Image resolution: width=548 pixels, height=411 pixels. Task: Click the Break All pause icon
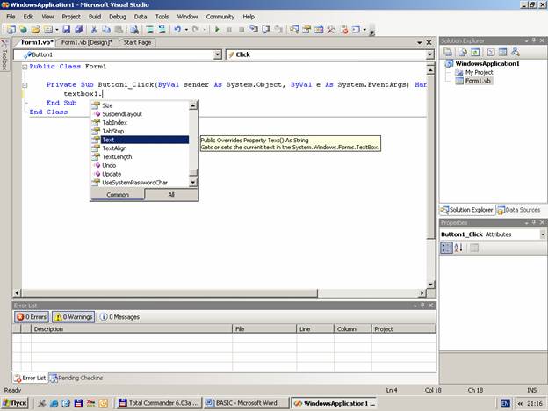229,30
